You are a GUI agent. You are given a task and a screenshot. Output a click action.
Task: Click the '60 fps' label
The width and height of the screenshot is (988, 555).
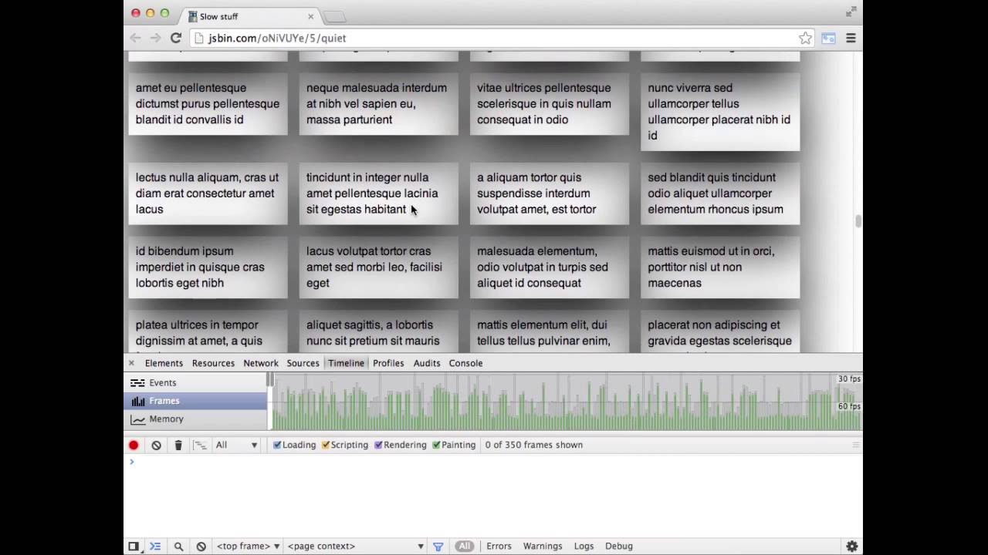click(x=849, y=406)
